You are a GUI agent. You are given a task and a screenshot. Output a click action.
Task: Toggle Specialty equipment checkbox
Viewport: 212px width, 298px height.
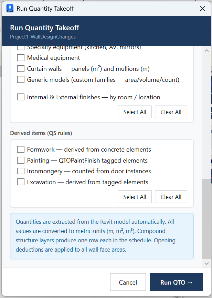pyautogui.click(x=21, y=48)
